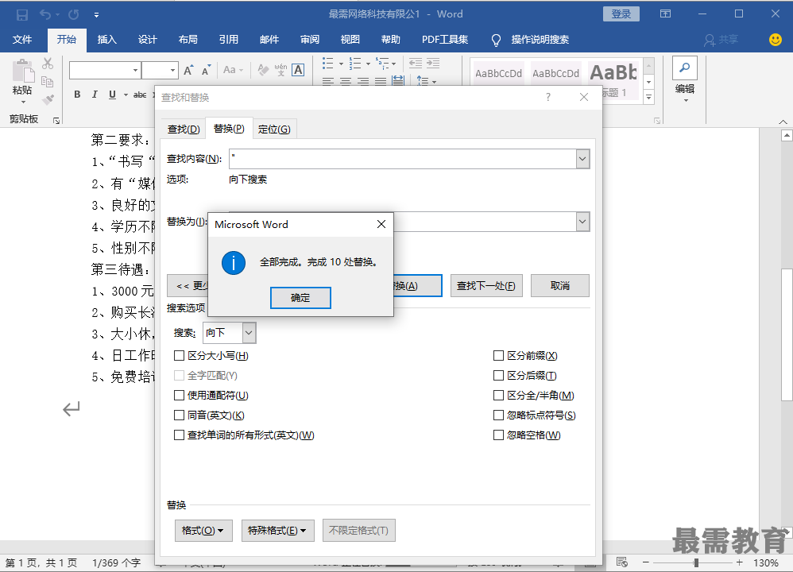Click the Save icon in title bar

tap(21, 14)
